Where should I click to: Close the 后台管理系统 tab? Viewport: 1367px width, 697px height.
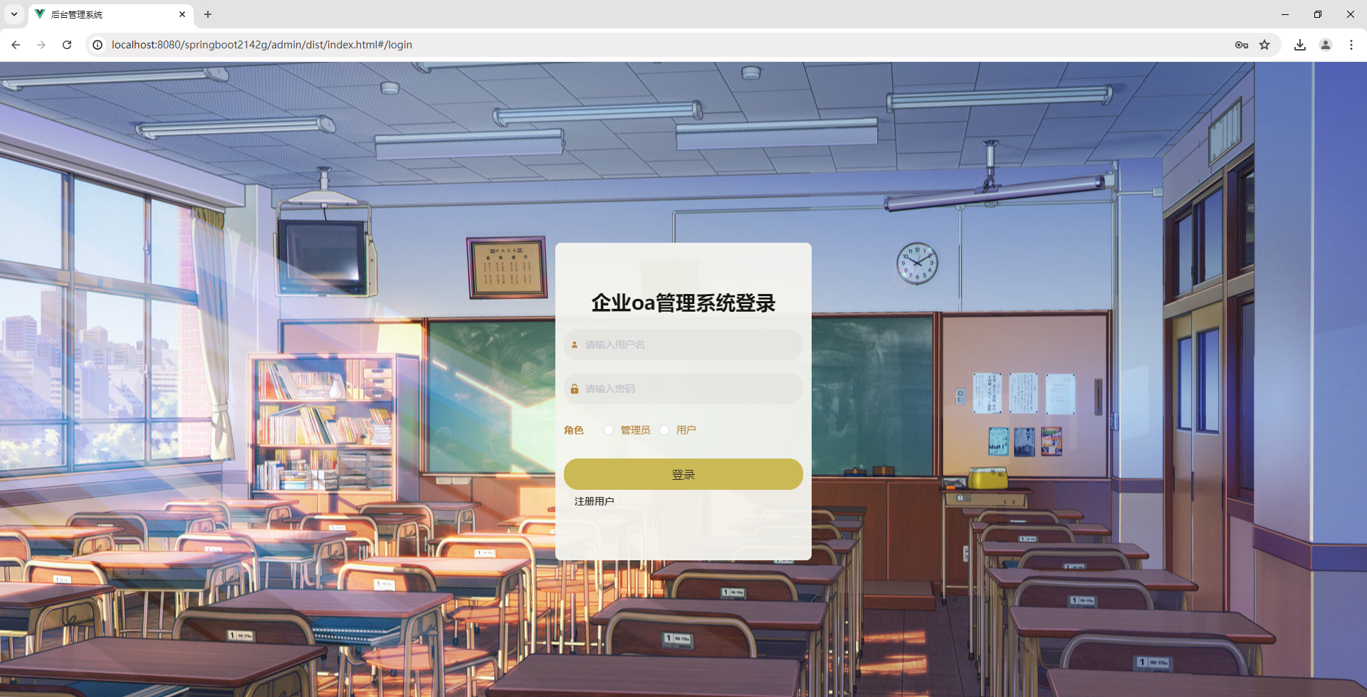182,14
